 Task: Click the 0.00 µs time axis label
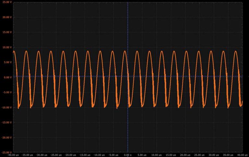click(x=128, y=155)
